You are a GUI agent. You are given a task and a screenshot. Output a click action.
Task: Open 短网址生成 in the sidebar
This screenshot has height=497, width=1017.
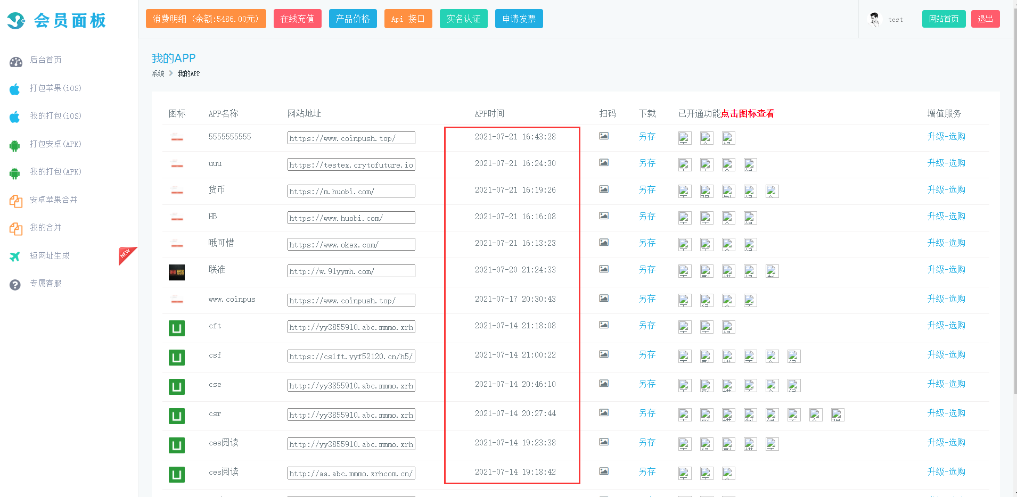50,256
